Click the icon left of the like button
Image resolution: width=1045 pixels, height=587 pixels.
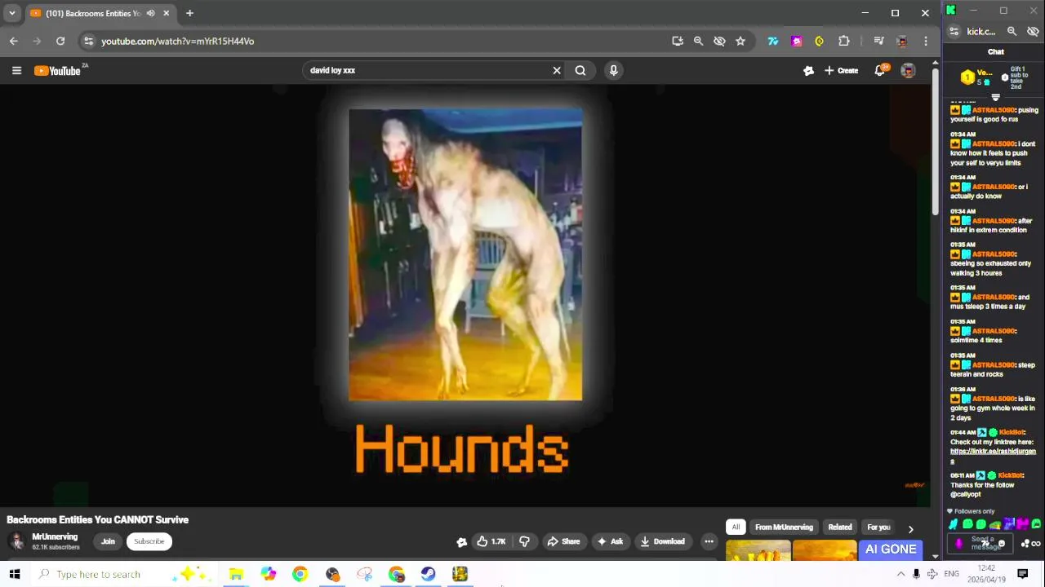tap(461, 542)
